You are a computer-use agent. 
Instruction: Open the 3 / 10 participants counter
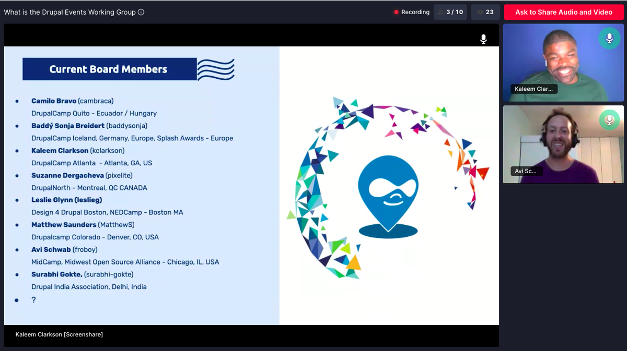450,12
